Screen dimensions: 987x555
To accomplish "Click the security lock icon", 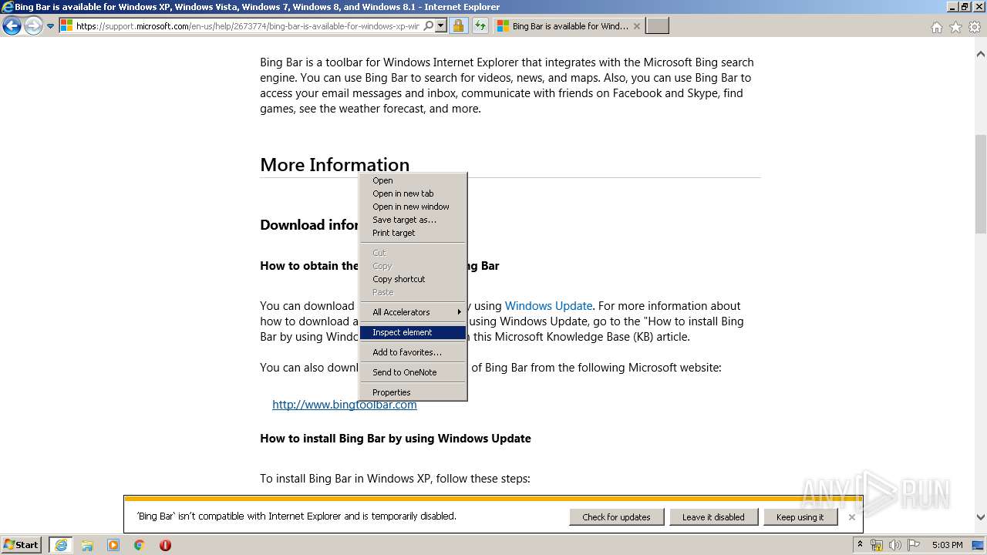I will 458,26.
